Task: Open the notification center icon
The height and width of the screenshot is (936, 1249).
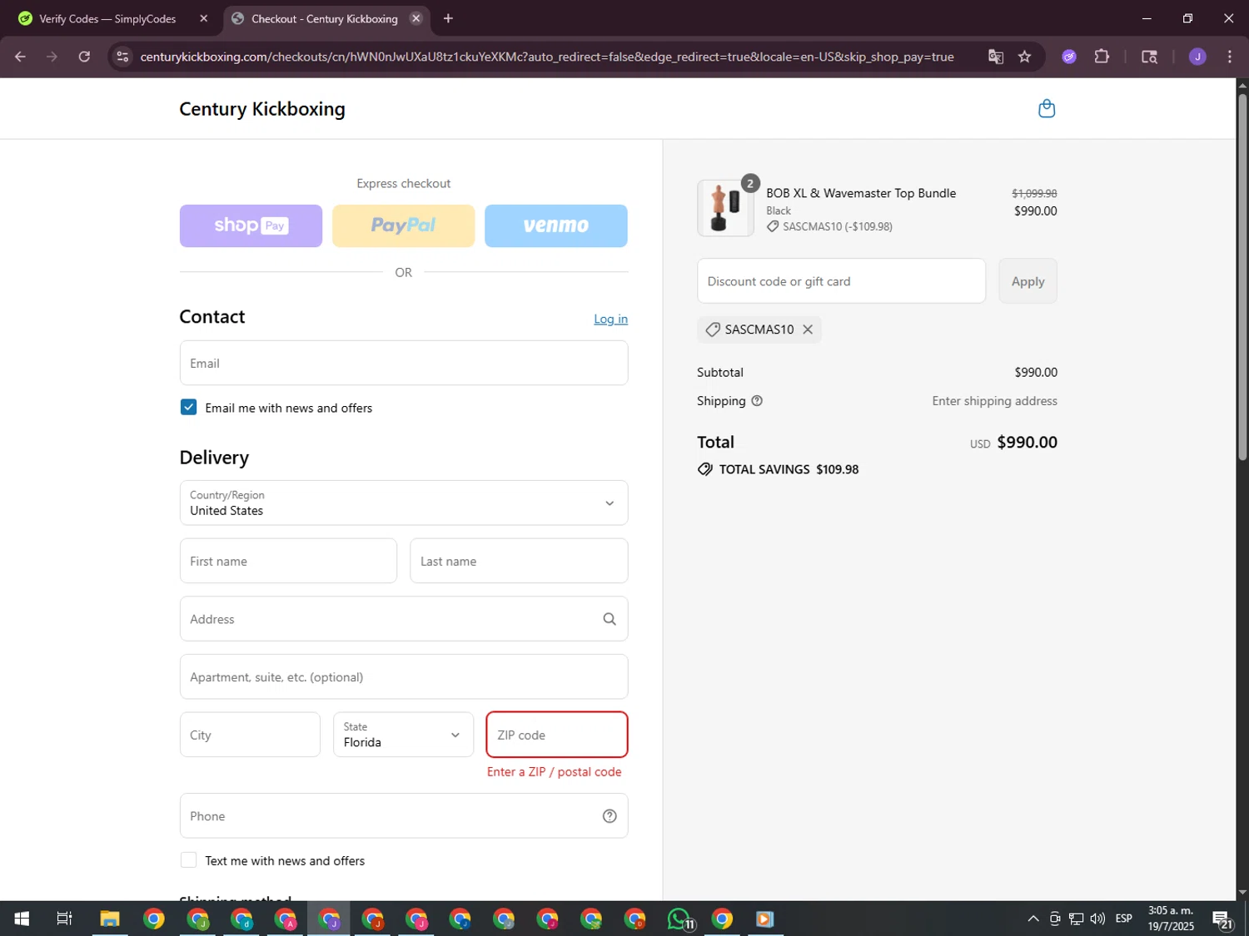Action: (x=1222, y=919)
